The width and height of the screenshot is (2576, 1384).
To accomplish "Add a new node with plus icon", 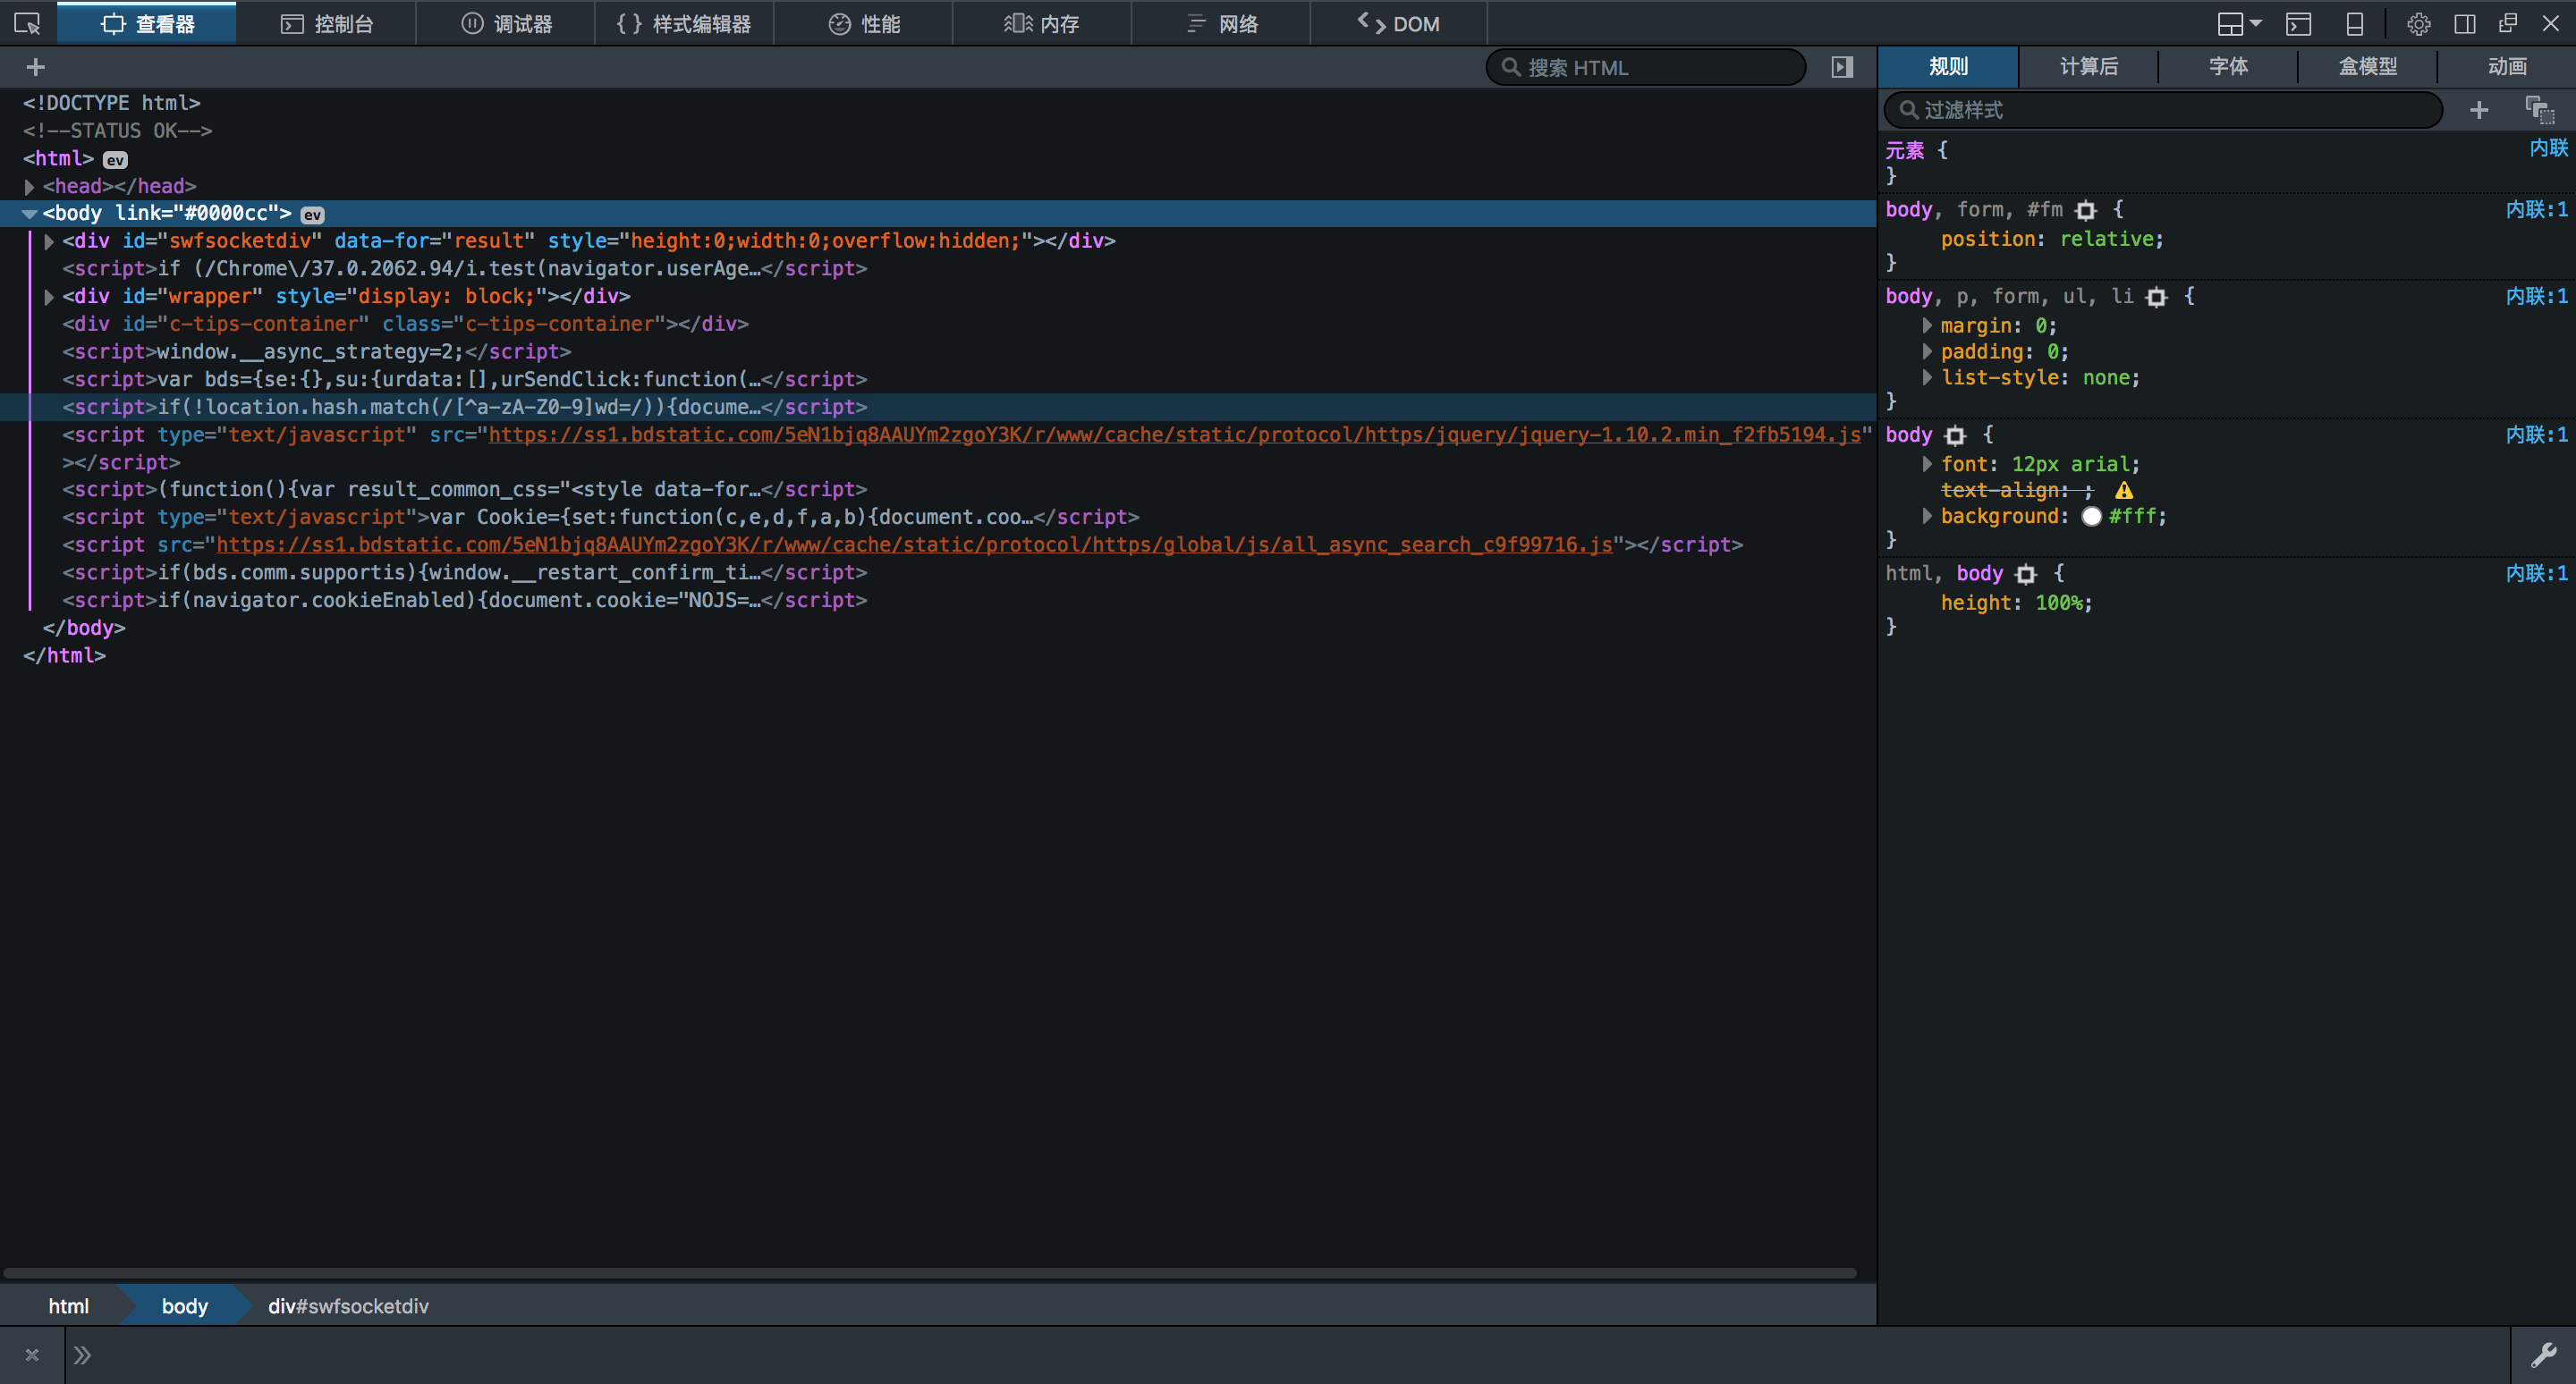I will click(x=36, y=67).
